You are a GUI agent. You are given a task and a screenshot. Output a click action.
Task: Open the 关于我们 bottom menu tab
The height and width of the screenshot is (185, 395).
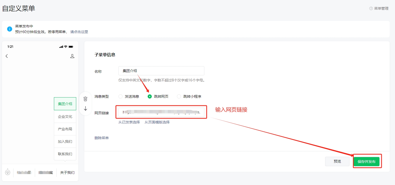67,173
